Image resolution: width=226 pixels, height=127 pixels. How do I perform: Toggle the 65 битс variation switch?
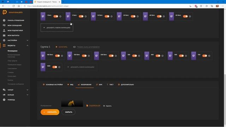coord(185,16)
